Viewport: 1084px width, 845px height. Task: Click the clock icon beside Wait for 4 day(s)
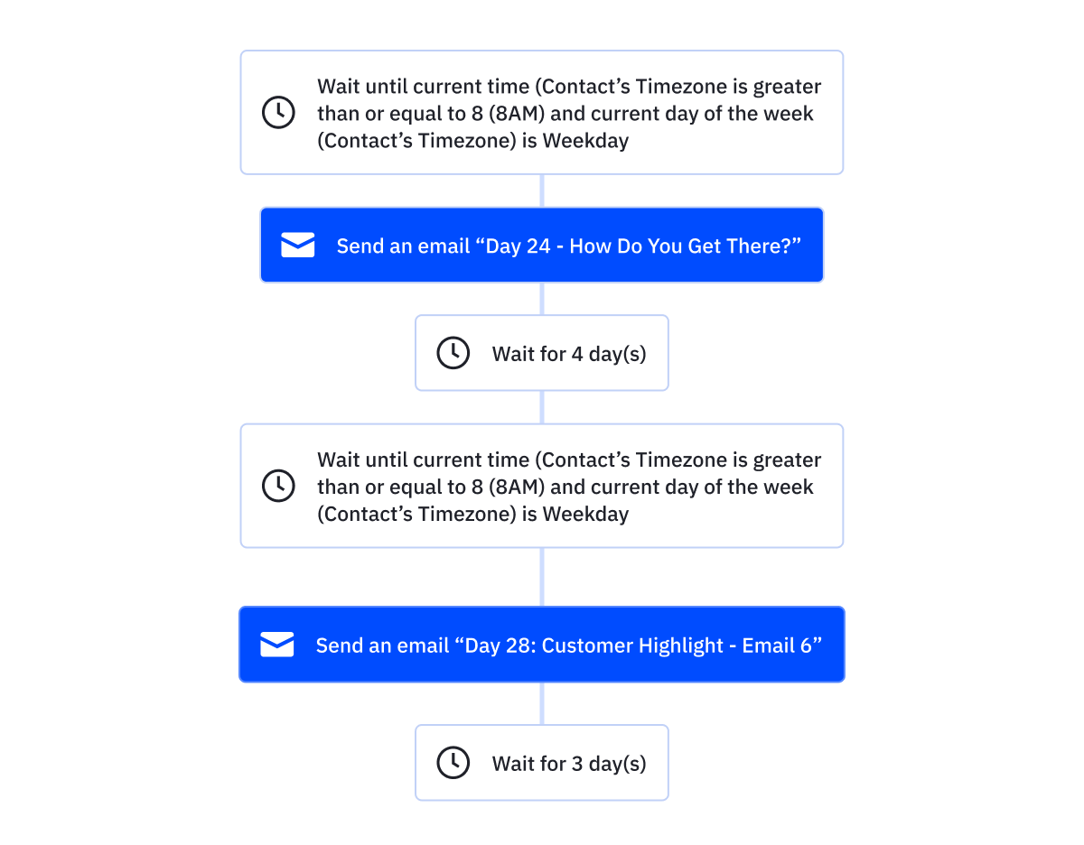pyautogui.click(x=453, y=353)
